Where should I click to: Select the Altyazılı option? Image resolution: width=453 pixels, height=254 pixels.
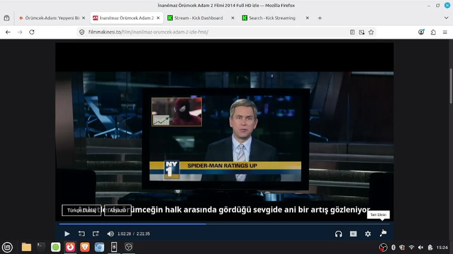point(118,210)
